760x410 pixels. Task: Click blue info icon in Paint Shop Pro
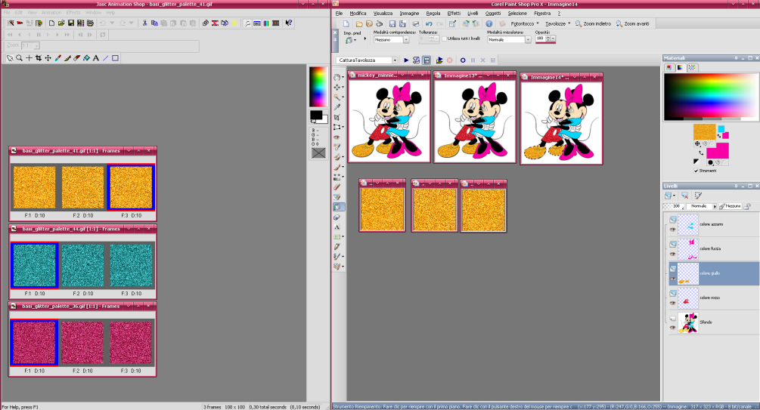[x=489, y=23]
